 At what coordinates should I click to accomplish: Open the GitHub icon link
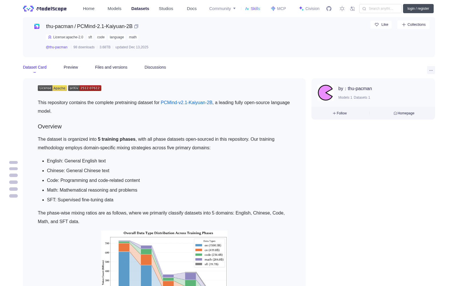tap(329, 9)
